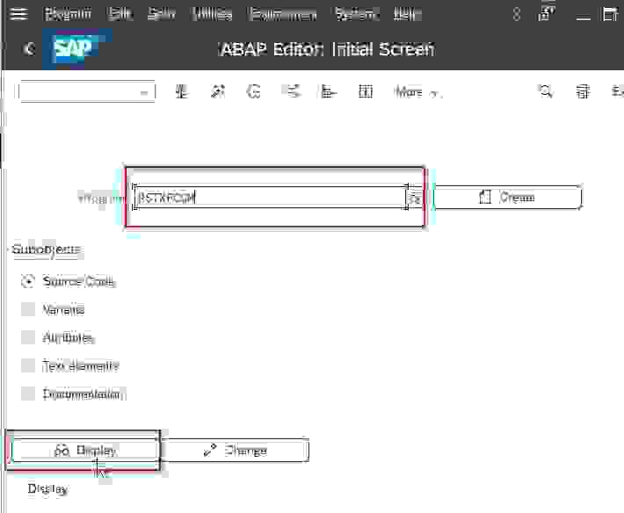This screenshot has height=513, width=624.
Task: Click the Create button
Action: click(x=508, y=198)
